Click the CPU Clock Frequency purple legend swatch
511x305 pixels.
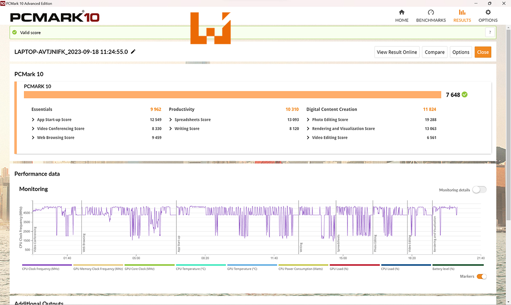[41, 265]
